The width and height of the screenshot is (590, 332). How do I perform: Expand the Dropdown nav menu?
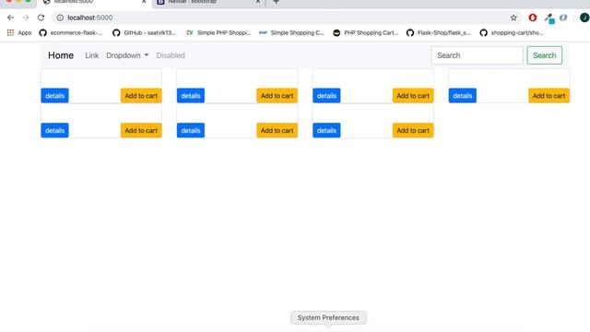coord(127,55)
